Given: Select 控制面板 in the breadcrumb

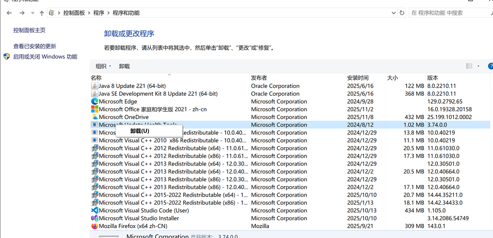Looking at the screenshot, I should coord(74,13).
